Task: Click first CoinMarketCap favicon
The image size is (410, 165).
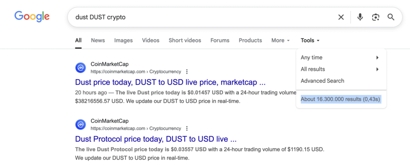Action: point(81,68)
